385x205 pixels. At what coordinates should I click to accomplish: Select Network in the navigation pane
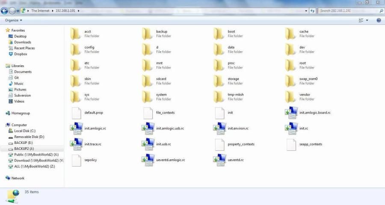pos(18,178)
